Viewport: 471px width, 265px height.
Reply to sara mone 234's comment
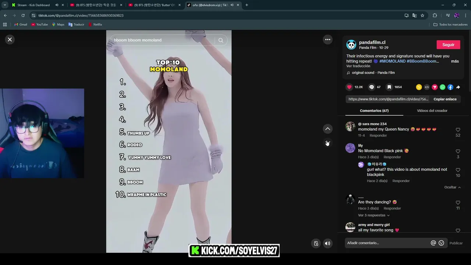point(378,135)
